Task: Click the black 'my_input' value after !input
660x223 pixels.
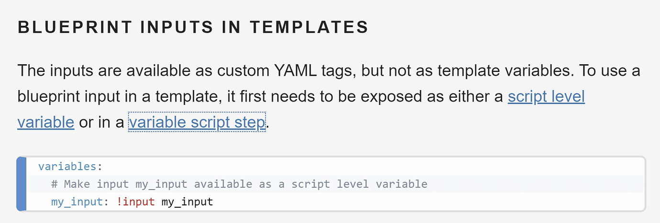Action: point(187,202)
